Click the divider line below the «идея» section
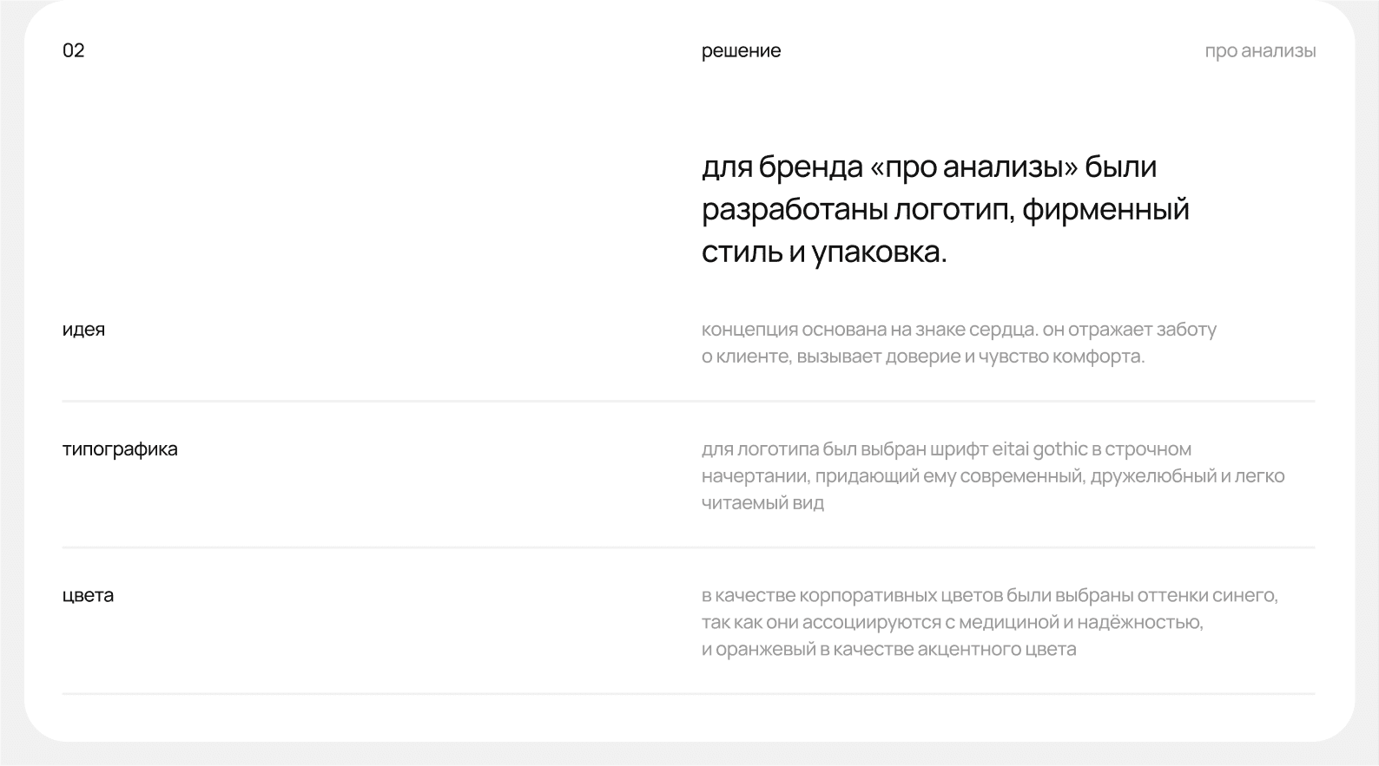1379x766 pixels. 689,401
